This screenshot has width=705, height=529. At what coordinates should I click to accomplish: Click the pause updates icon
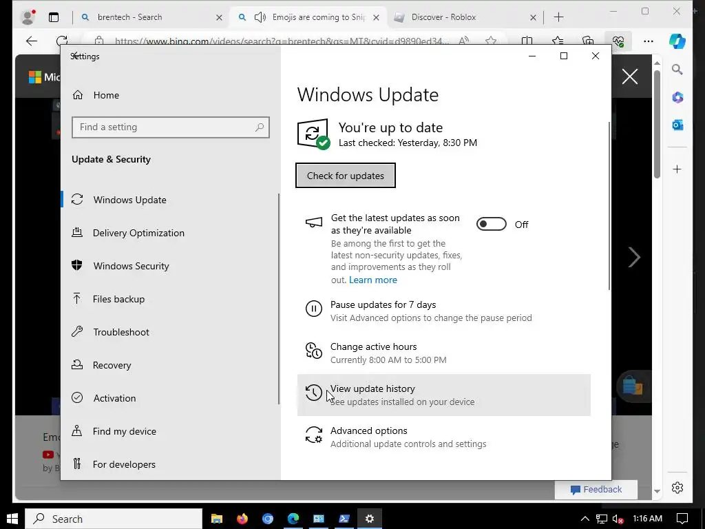(x=314, y=309)
